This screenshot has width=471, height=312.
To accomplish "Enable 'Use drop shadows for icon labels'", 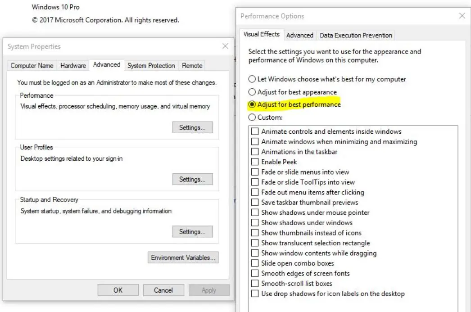I will coord(255,294).
